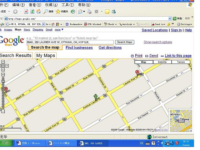
Task: Zoom out with the map minus button
Action: (x=3, y=111)
